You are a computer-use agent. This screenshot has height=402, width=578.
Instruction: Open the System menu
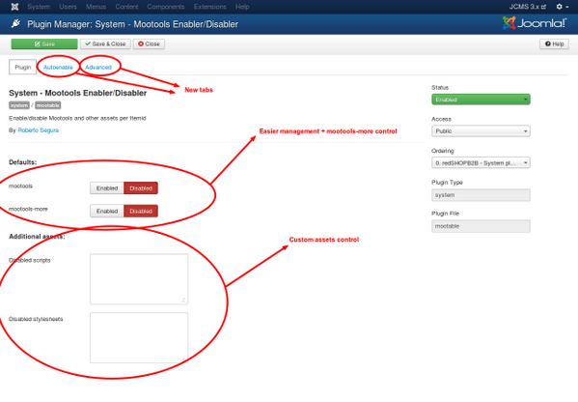pyautogui.click(x=39, y=7)
